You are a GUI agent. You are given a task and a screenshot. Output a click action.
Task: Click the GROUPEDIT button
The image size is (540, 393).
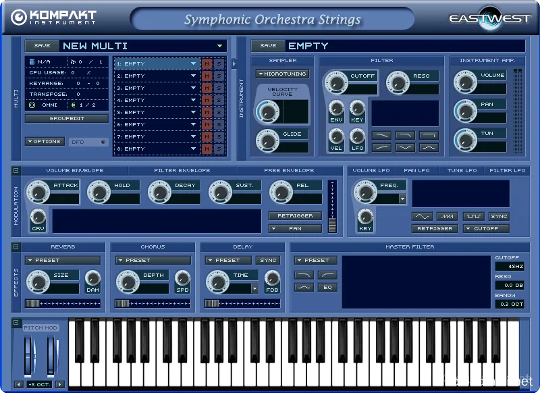point(65,117)
